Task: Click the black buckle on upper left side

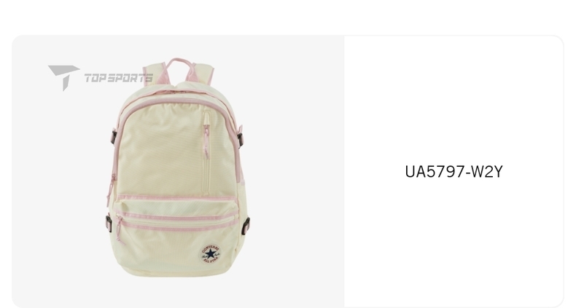Action: tap(114, 137)
